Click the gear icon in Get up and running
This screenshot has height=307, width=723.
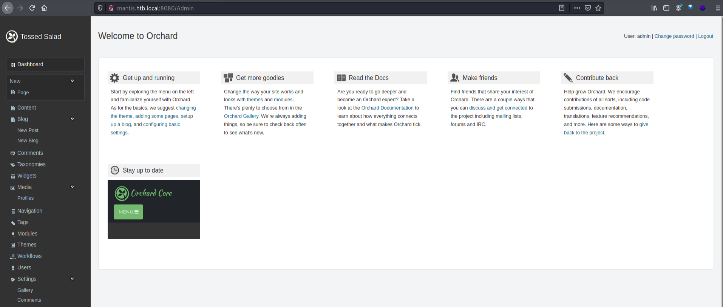(x=114, y=78)
